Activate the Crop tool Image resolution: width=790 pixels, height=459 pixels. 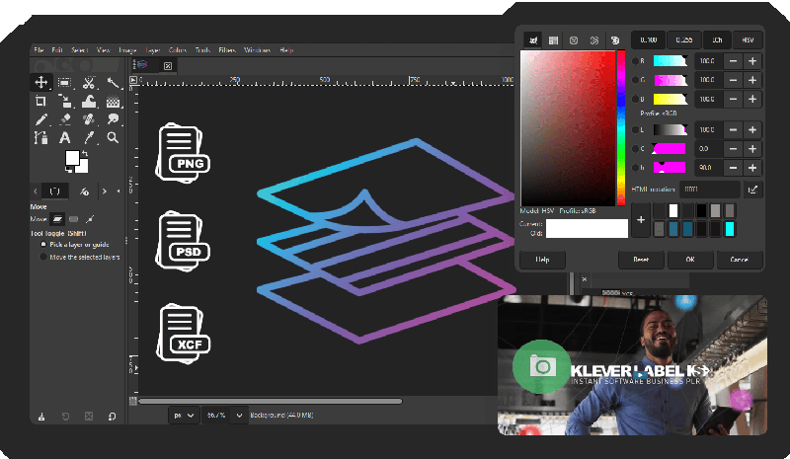[40, 102]
